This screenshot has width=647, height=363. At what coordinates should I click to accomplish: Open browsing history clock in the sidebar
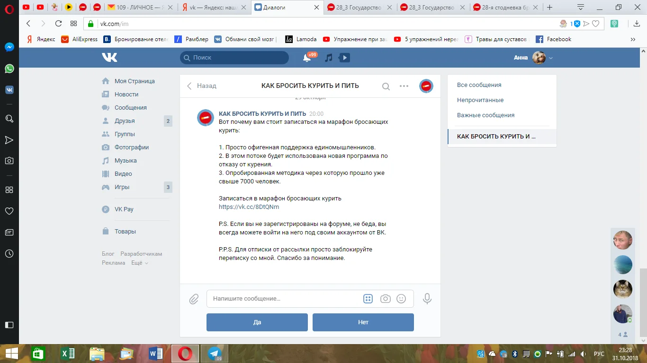click(x=9, y=254)
